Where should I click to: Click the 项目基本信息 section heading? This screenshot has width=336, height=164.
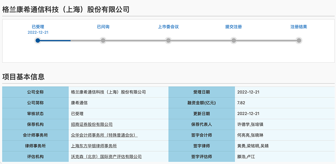pos(24,77)
